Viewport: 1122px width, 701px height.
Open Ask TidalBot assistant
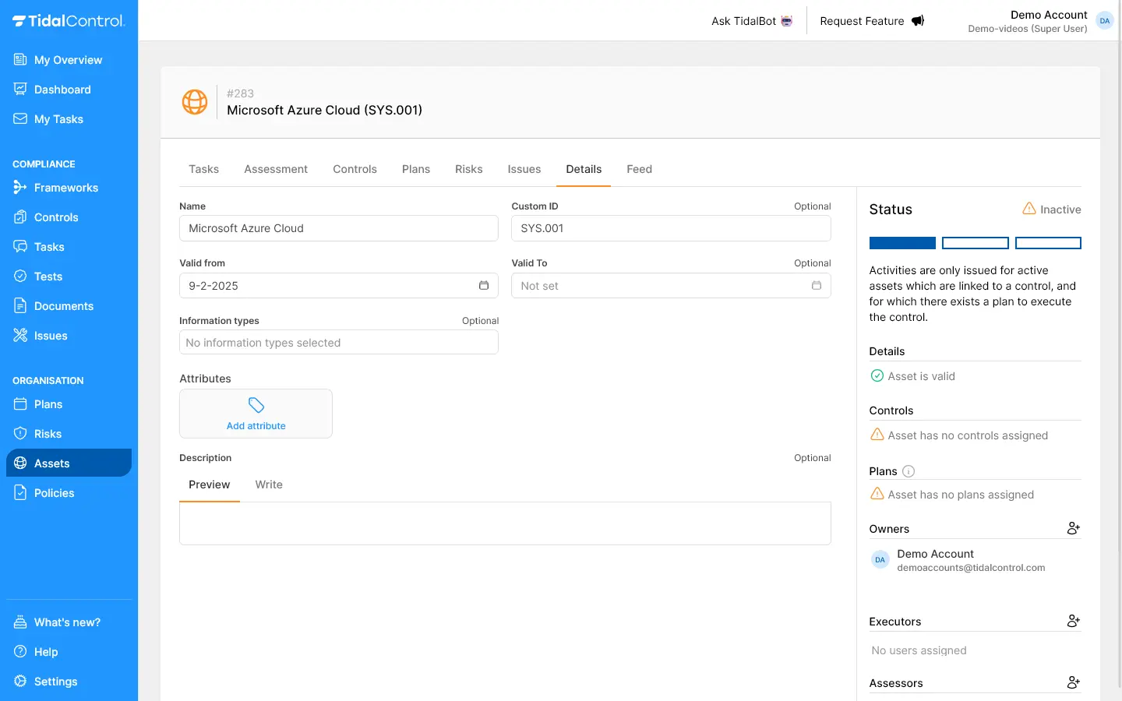751,21
